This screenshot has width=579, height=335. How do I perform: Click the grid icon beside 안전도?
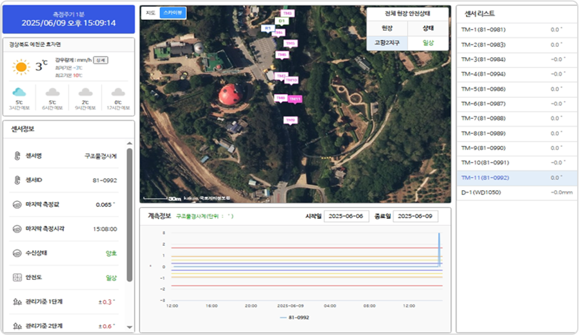click(17, 277)
